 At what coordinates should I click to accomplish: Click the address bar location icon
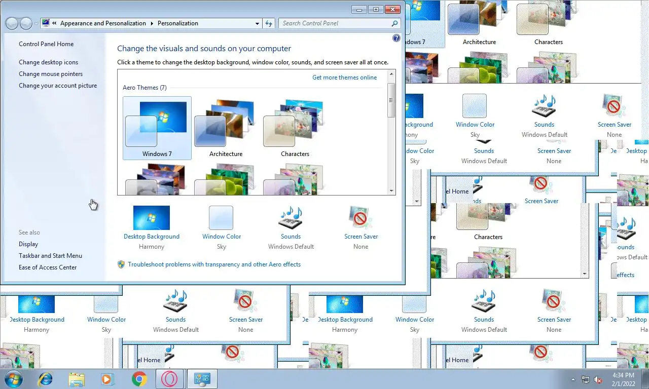[x=46, y=23]
